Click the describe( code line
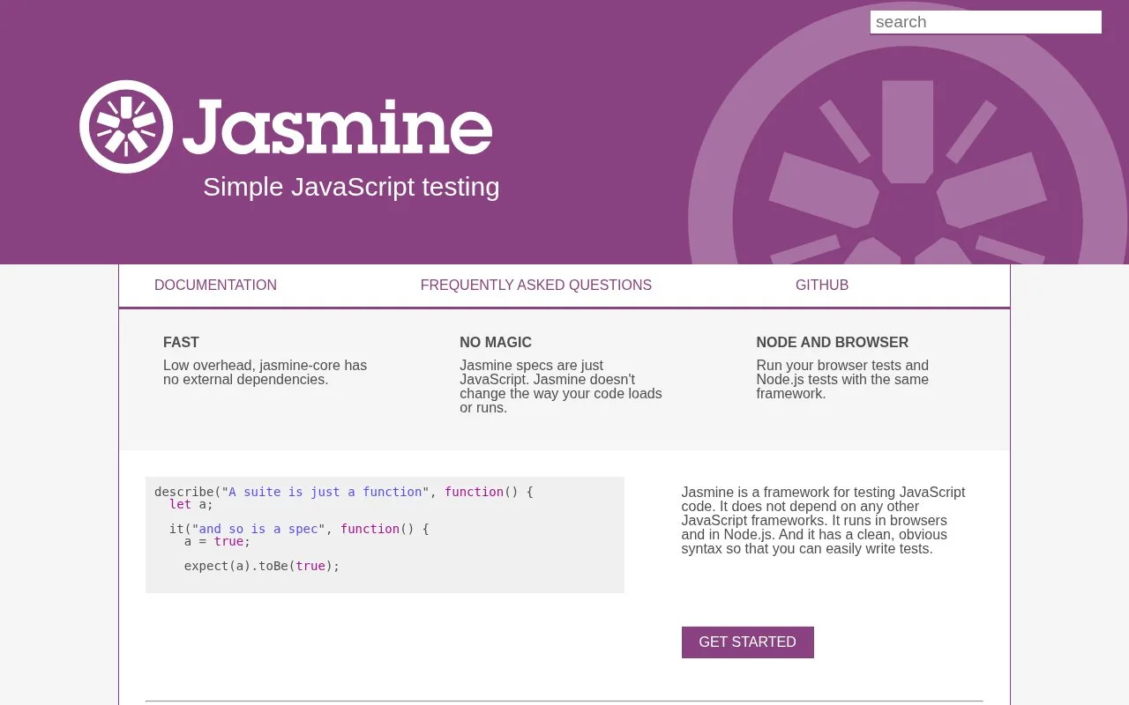Screen dimensions: 1129x705 pos(344,492)
